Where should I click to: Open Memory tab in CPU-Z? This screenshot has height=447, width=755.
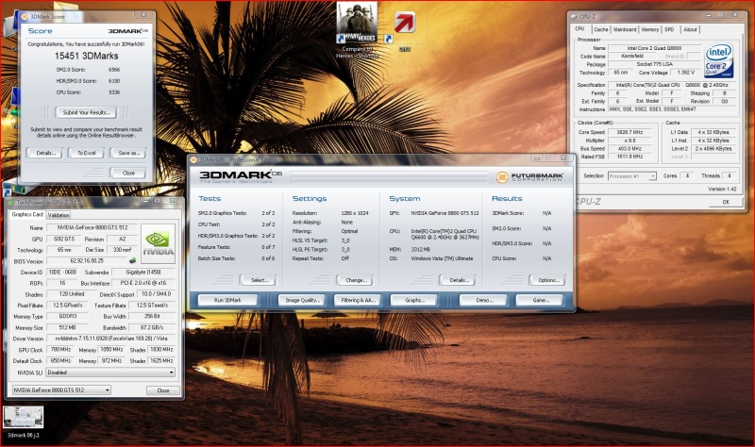tap(650, 29)
